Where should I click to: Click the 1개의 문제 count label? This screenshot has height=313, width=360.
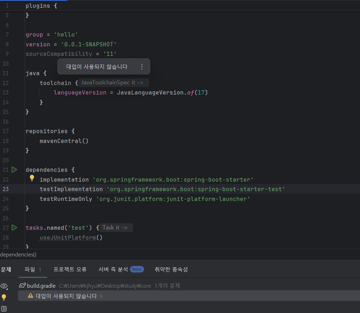coord(167,286)
